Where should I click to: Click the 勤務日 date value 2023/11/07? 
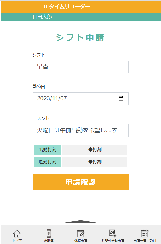[x=52, y=99]
